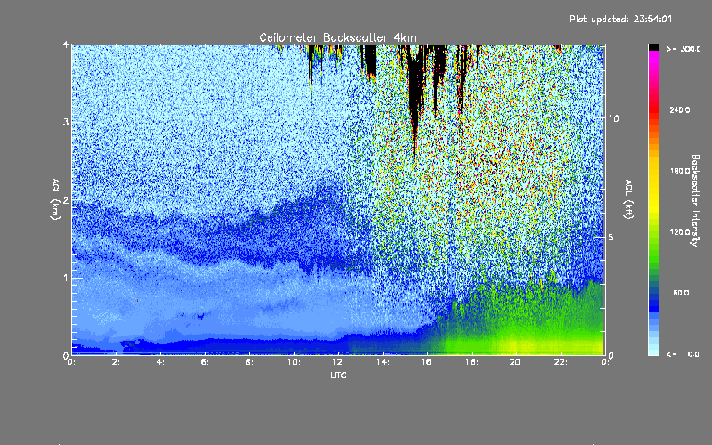Click the 2 tick on the km axis
This screenshot has height=445, width=712.
coord(66,199)
